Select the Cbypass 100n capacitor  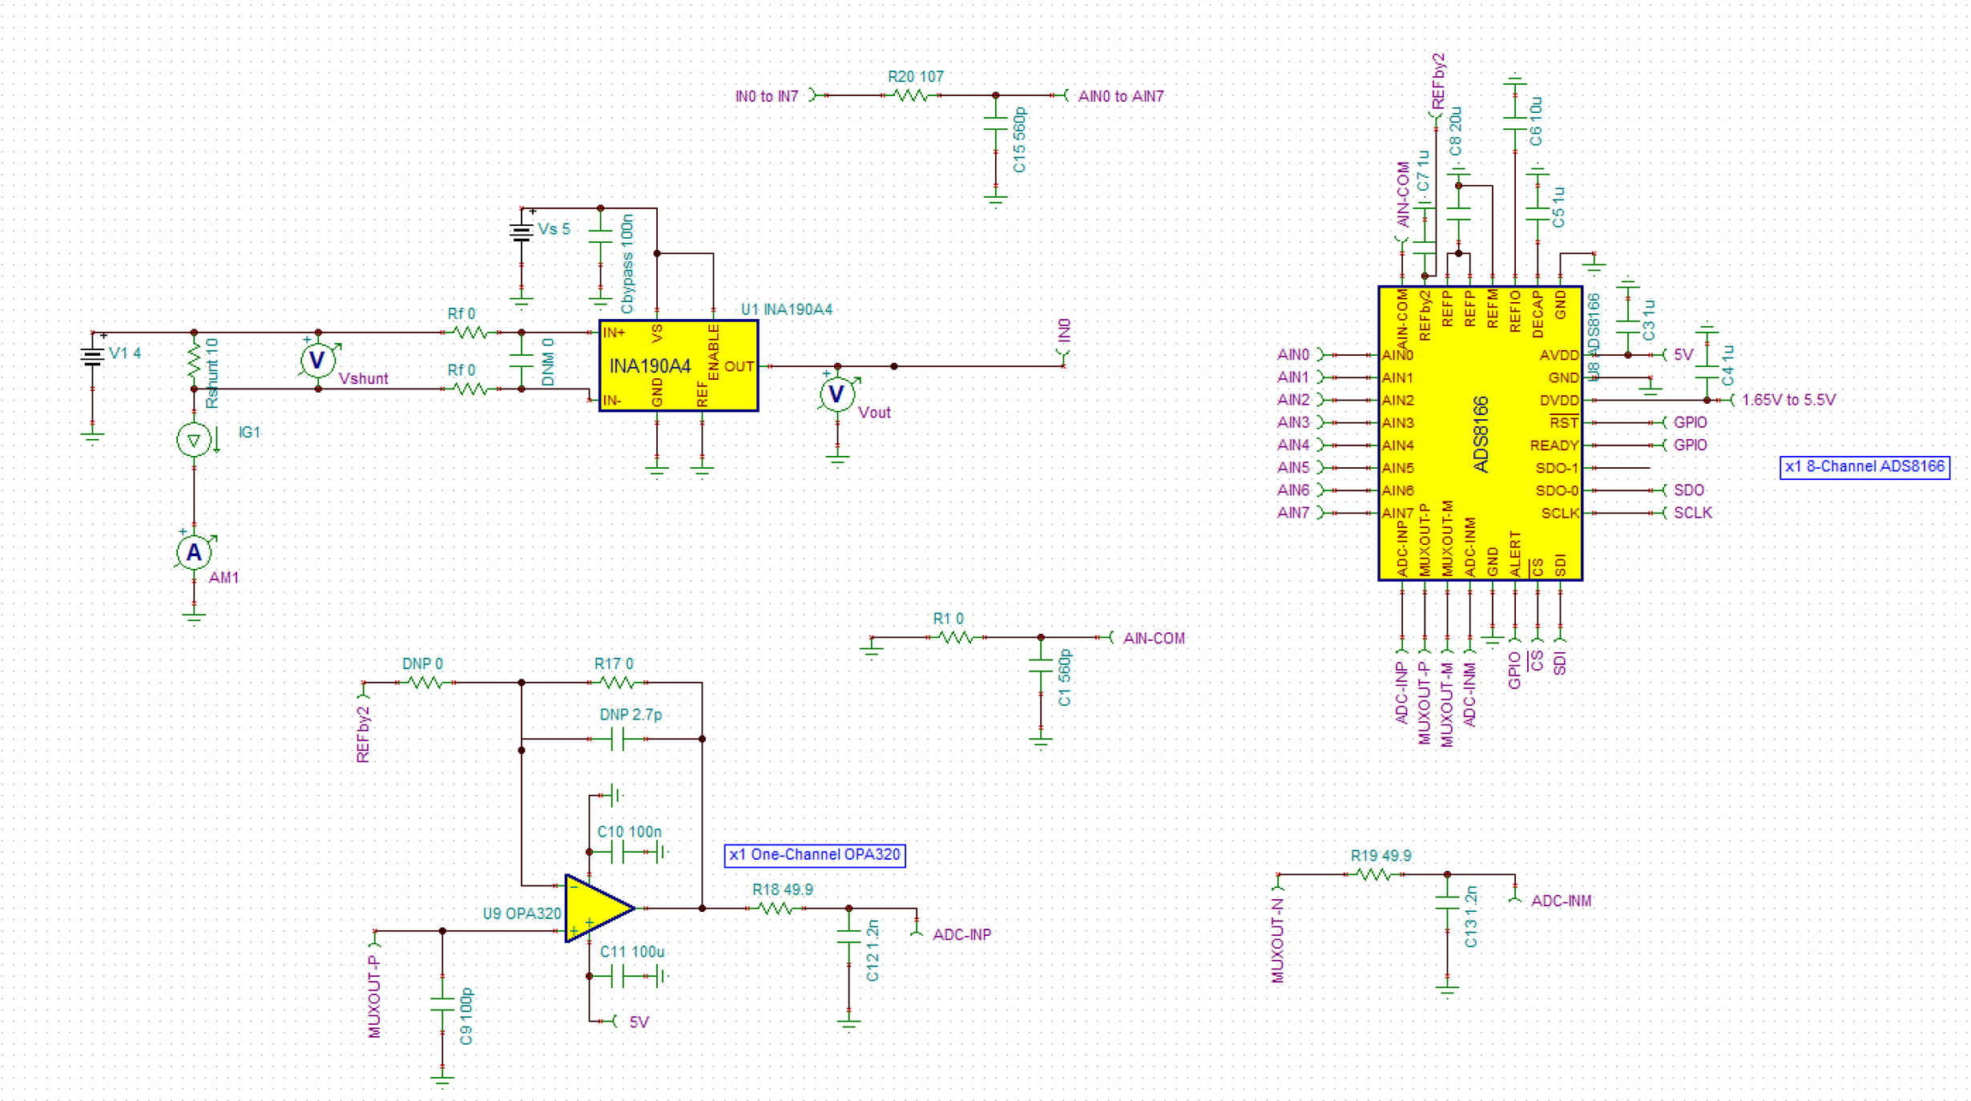click(x=600, y=236)
